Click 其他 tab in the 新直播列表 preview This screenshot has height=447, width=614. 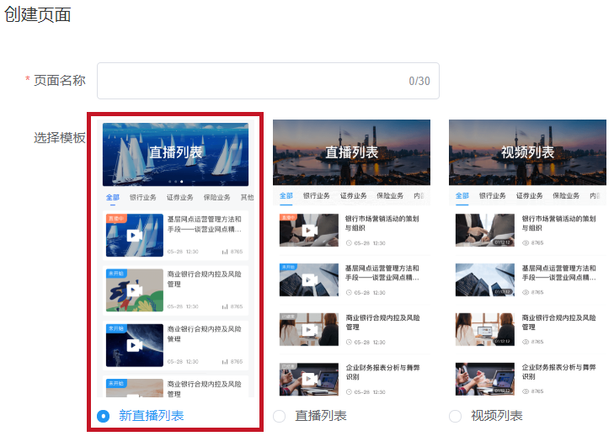[247, 198]
